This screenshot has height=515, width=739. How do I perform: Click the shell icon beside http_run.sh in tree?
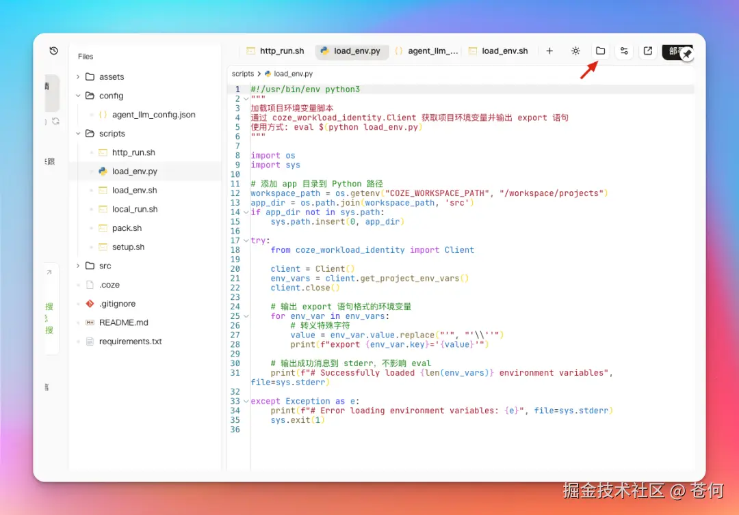[x=103, y=152]
